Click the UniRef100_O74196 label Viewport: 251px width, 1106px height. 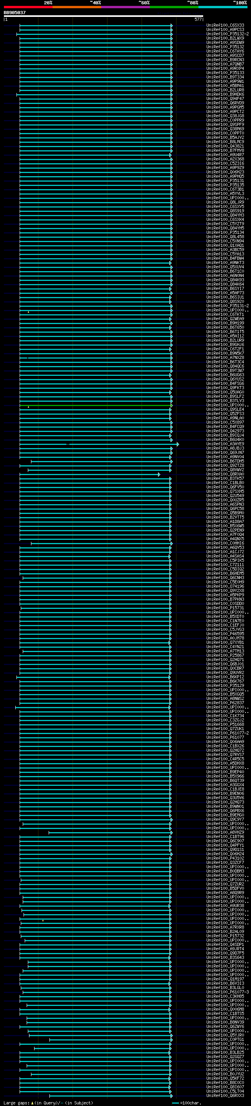(x=225, y=586)
